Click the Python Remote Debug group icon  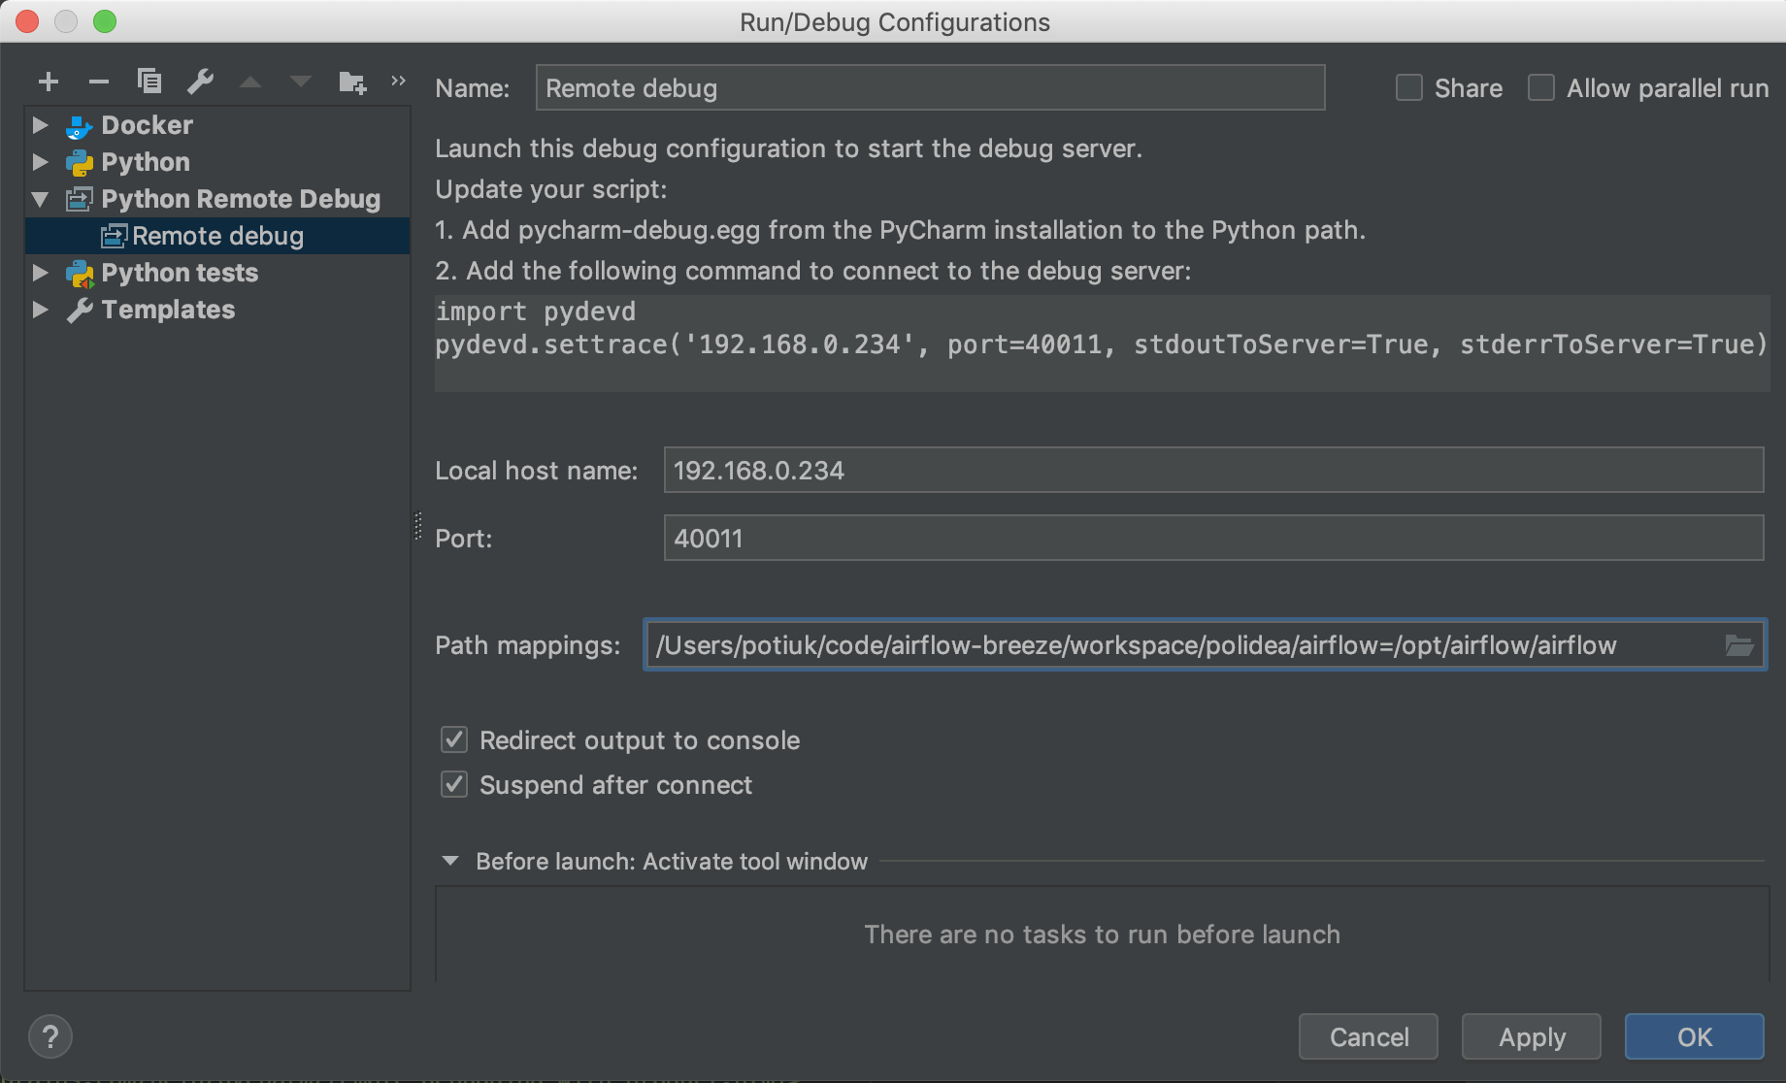(80, 200)
